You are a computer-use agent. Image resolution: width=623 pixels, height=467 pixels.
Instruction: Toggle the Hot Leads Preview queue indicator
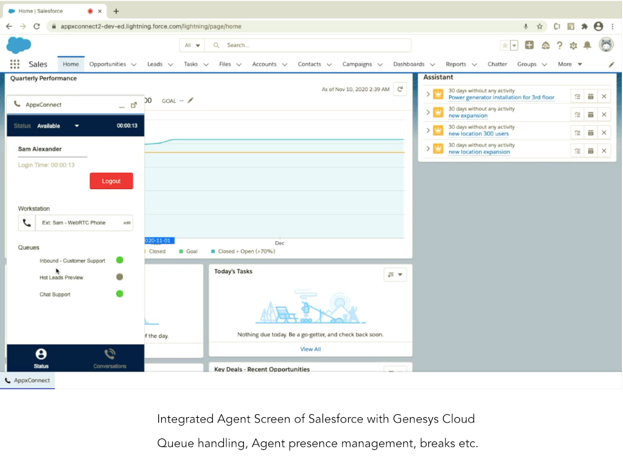(120, 277)
